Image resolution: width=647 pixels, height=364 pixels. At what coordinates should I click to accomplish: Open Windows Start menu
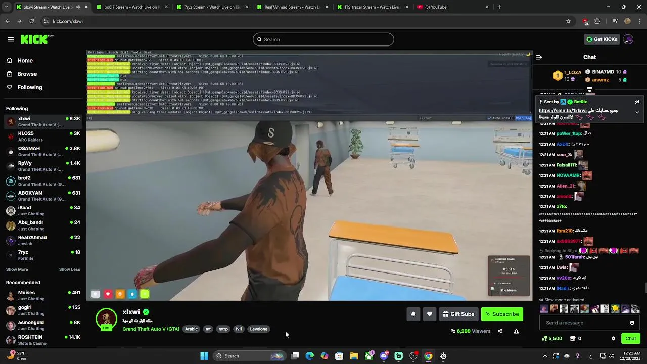[x=204, y=356]
